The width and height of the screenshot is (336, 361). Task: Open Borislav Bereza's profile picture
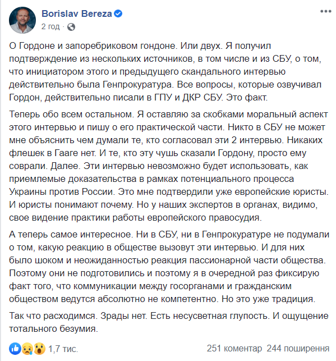click(22, 20)
